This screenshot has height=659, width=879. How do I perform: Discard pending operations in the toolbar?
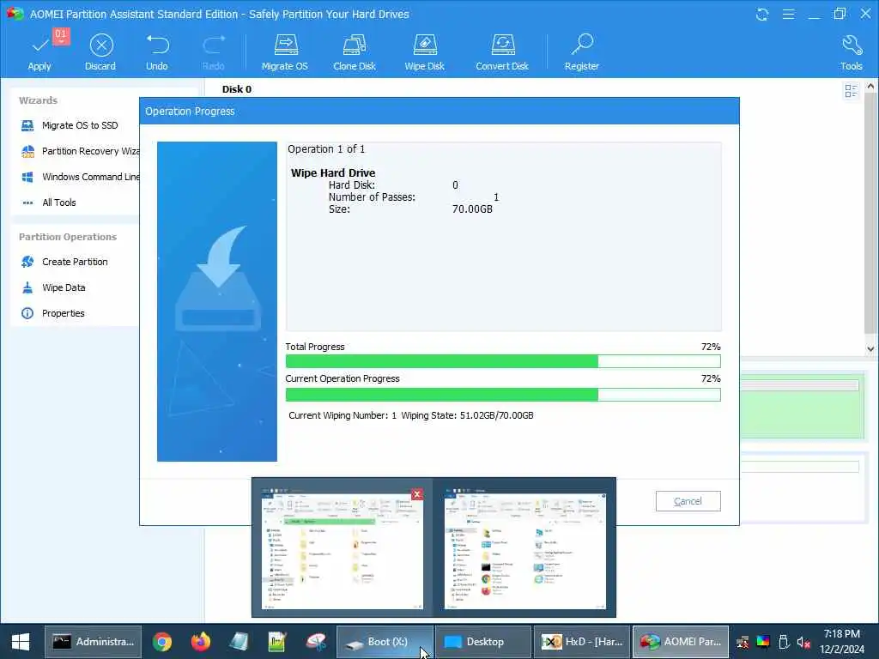coord(100,52)
